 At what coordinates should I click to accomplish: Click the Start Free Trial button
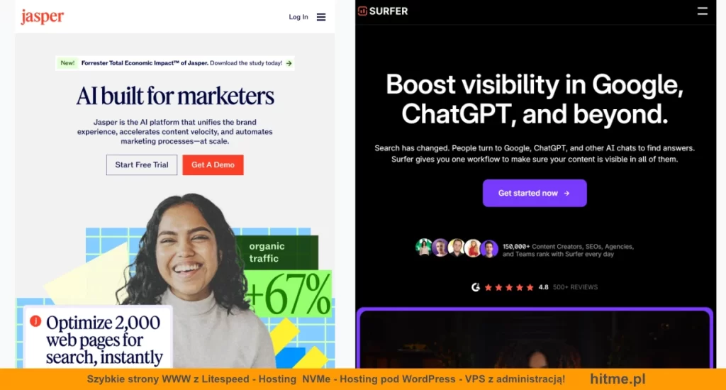142,165
